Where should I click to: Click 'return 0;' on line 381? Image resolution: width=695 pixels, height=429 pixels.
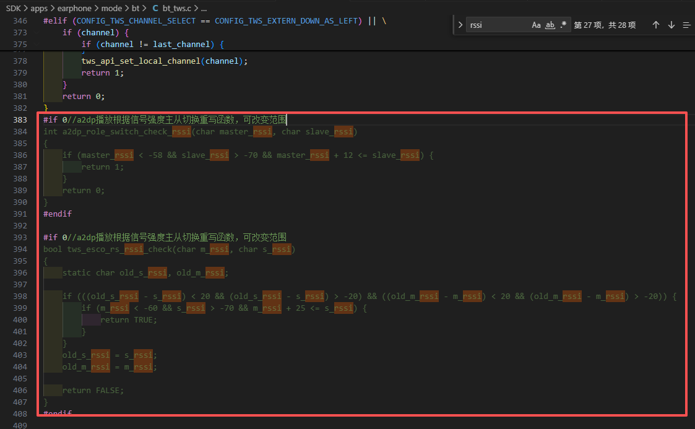pos(84,96)
